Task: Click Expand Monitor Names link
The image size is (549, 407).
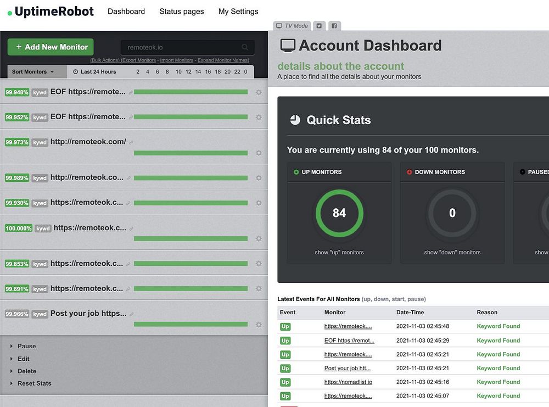Action: point(223,60)
